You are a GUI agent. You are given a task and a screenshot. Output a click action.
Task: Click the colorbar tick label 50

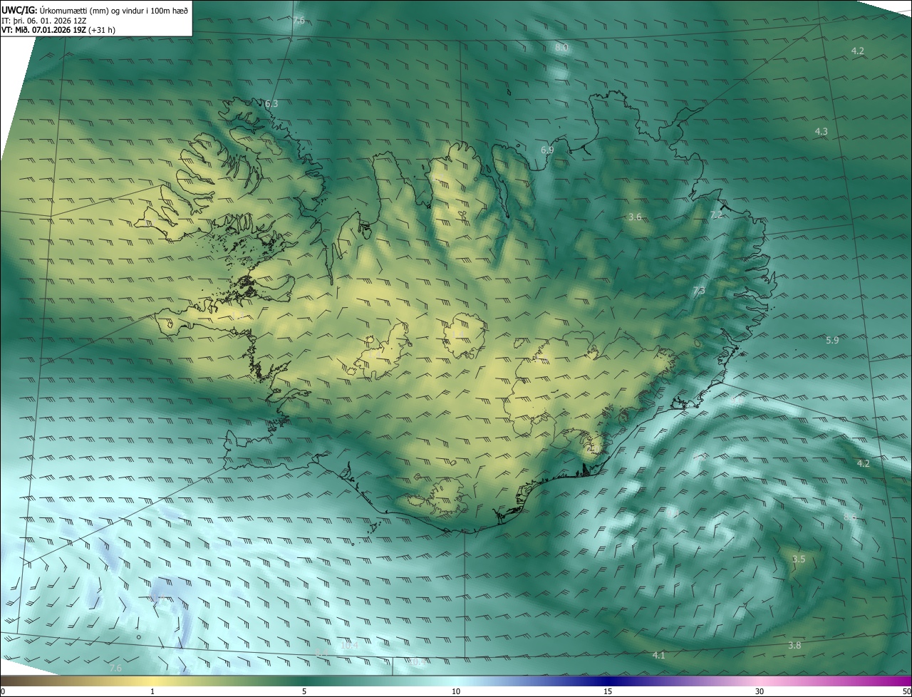(x=906, y=691)
